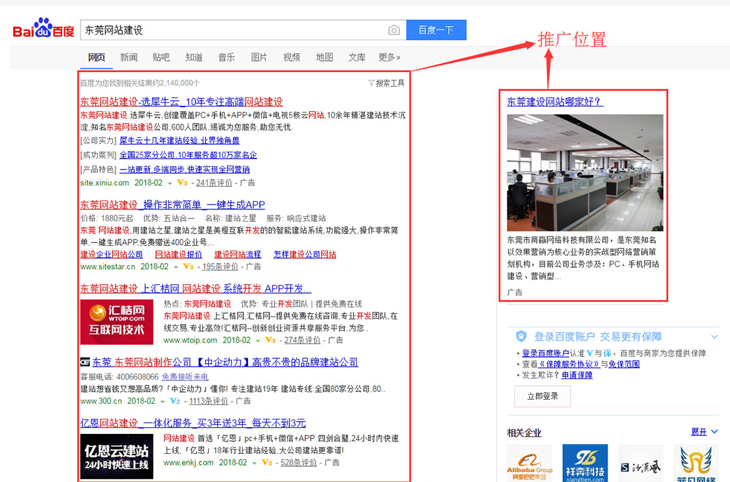This screenshot has width=730, height=482.
Task: Open 274条评价 reviews link
Action: click(x=302, y=340)
